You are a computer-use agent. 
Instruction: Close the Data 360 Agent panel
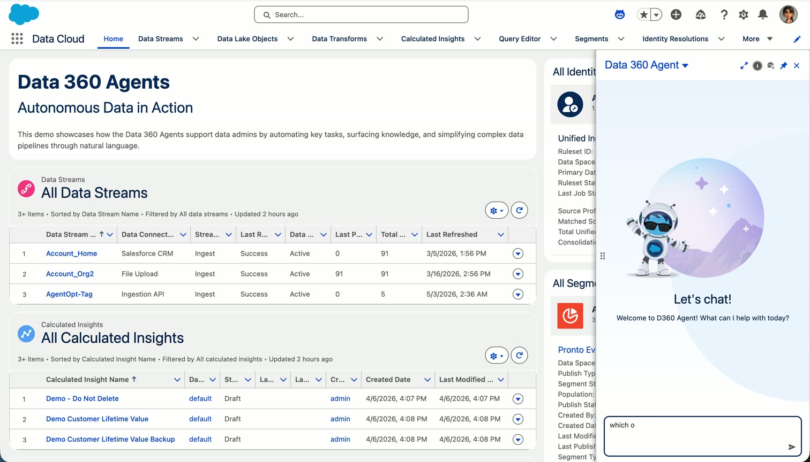[x=797, y=66]
